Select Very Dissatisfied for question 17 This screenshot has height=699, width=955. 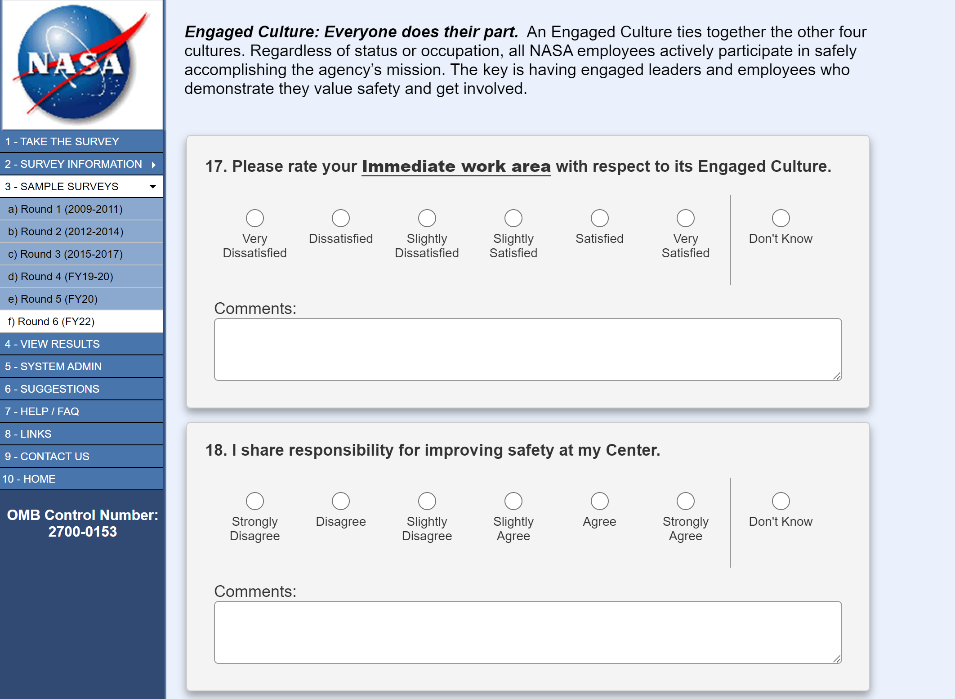(x=254, y=218)
